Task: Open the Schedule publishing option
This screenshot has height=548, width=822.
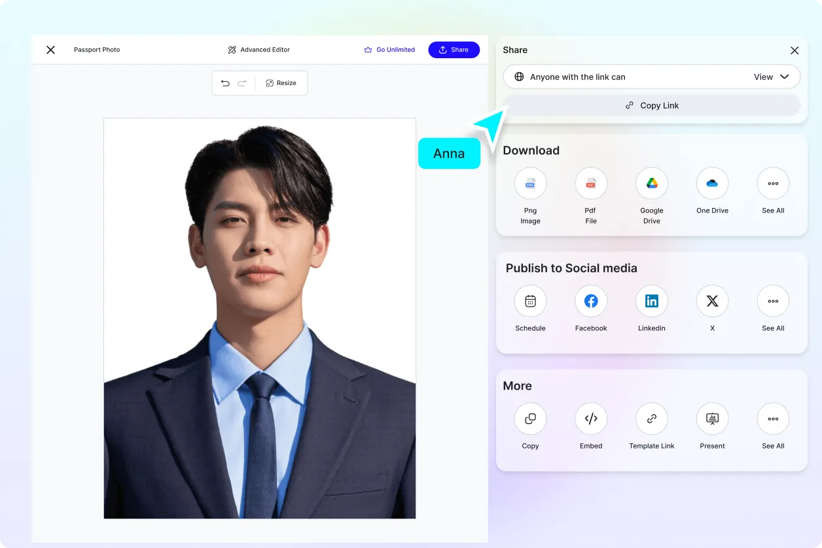Action: (x=530, y=301)
